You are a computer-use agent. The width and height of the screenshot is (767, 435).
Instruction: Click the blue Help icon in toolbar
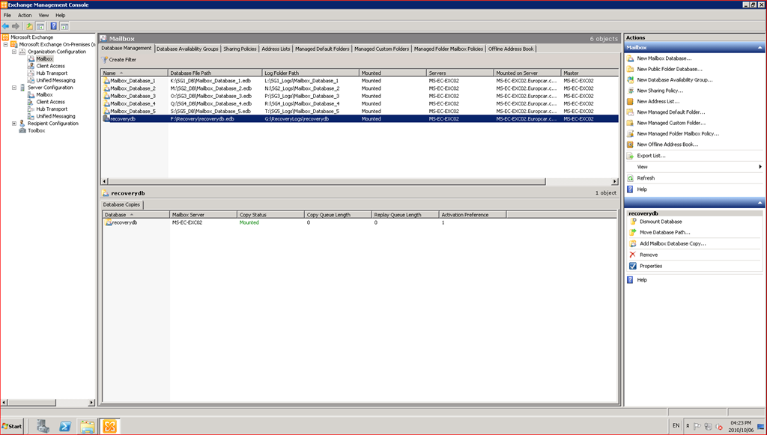tap(54, 26)
